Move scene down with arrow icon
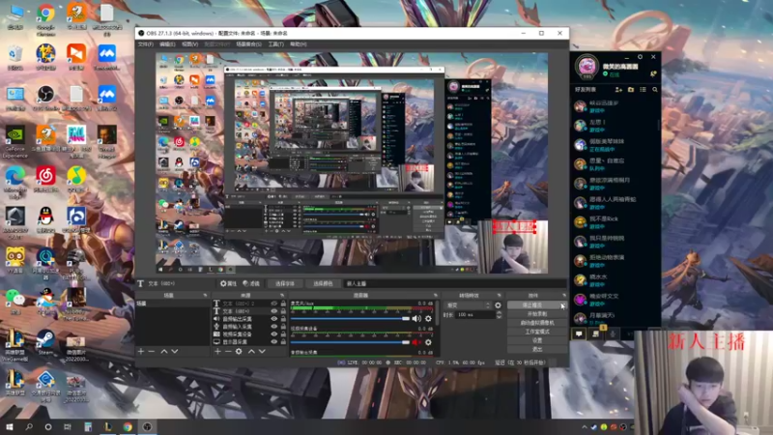 [175, 351]
